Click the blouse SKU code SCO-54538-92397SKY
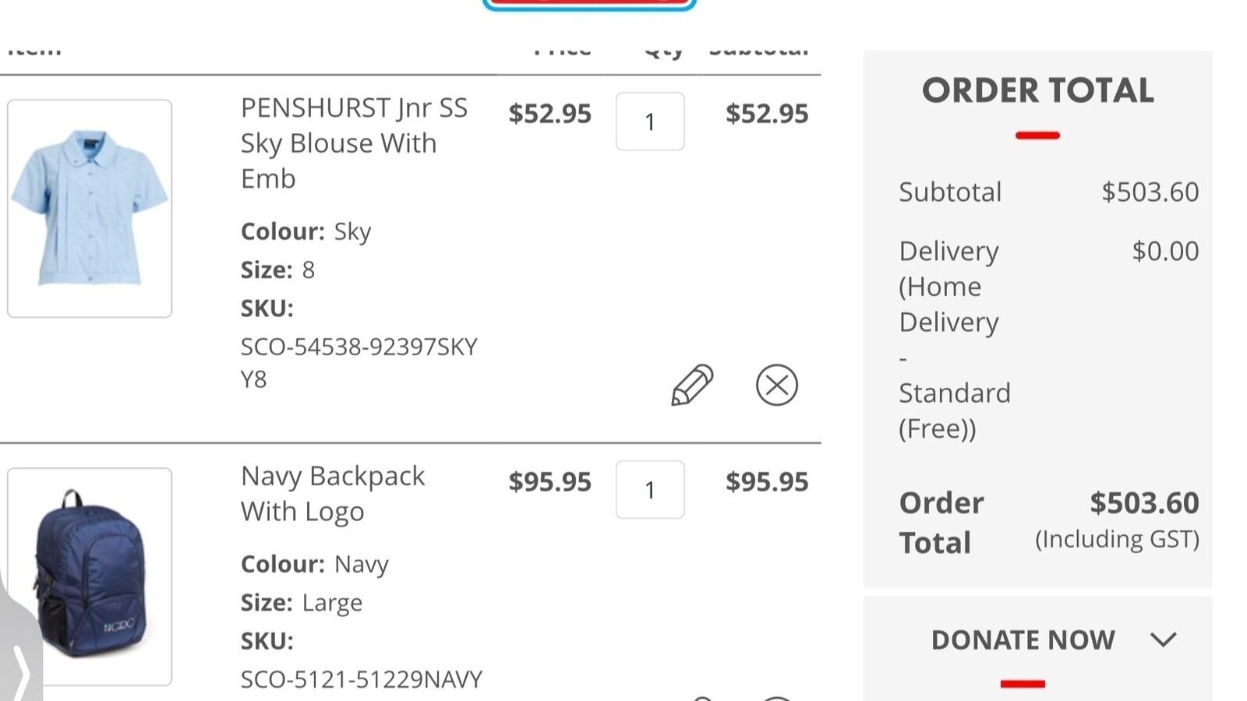The image size is (1247, 701). 359,347
